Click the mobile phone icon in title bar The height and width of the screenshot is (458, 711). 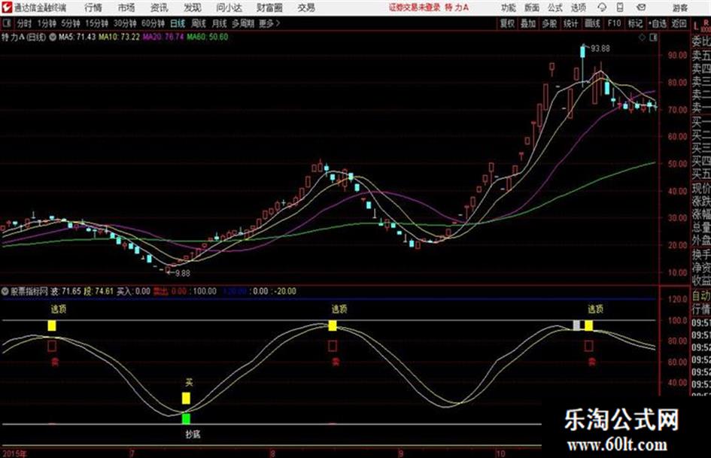pyautogui.click(x=620, y=8)
